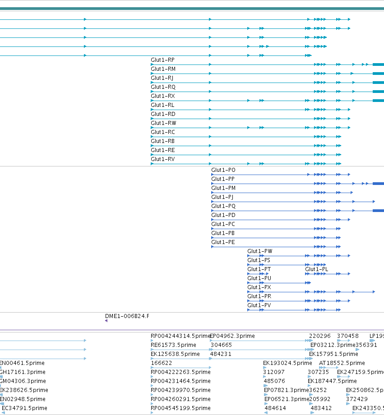Click the Glut1-PR protein label
384x415 pixels.
tap(259, 296)
